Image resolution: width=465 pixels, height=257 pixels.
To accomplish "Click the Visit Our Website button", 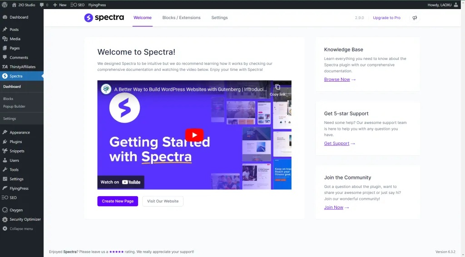I will tap(163, 201).
